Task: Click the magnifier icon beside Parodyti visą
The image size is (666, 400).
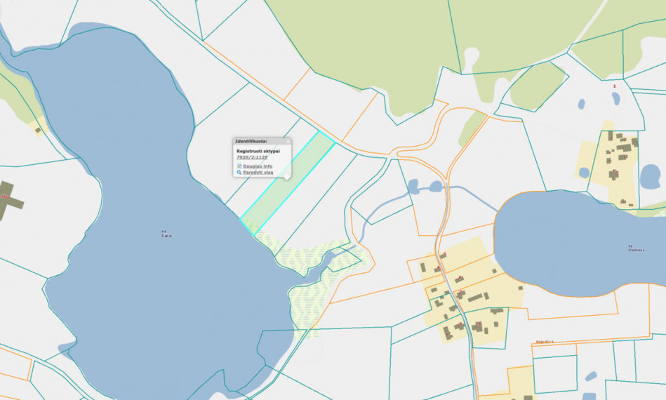Action: (239, 173)
